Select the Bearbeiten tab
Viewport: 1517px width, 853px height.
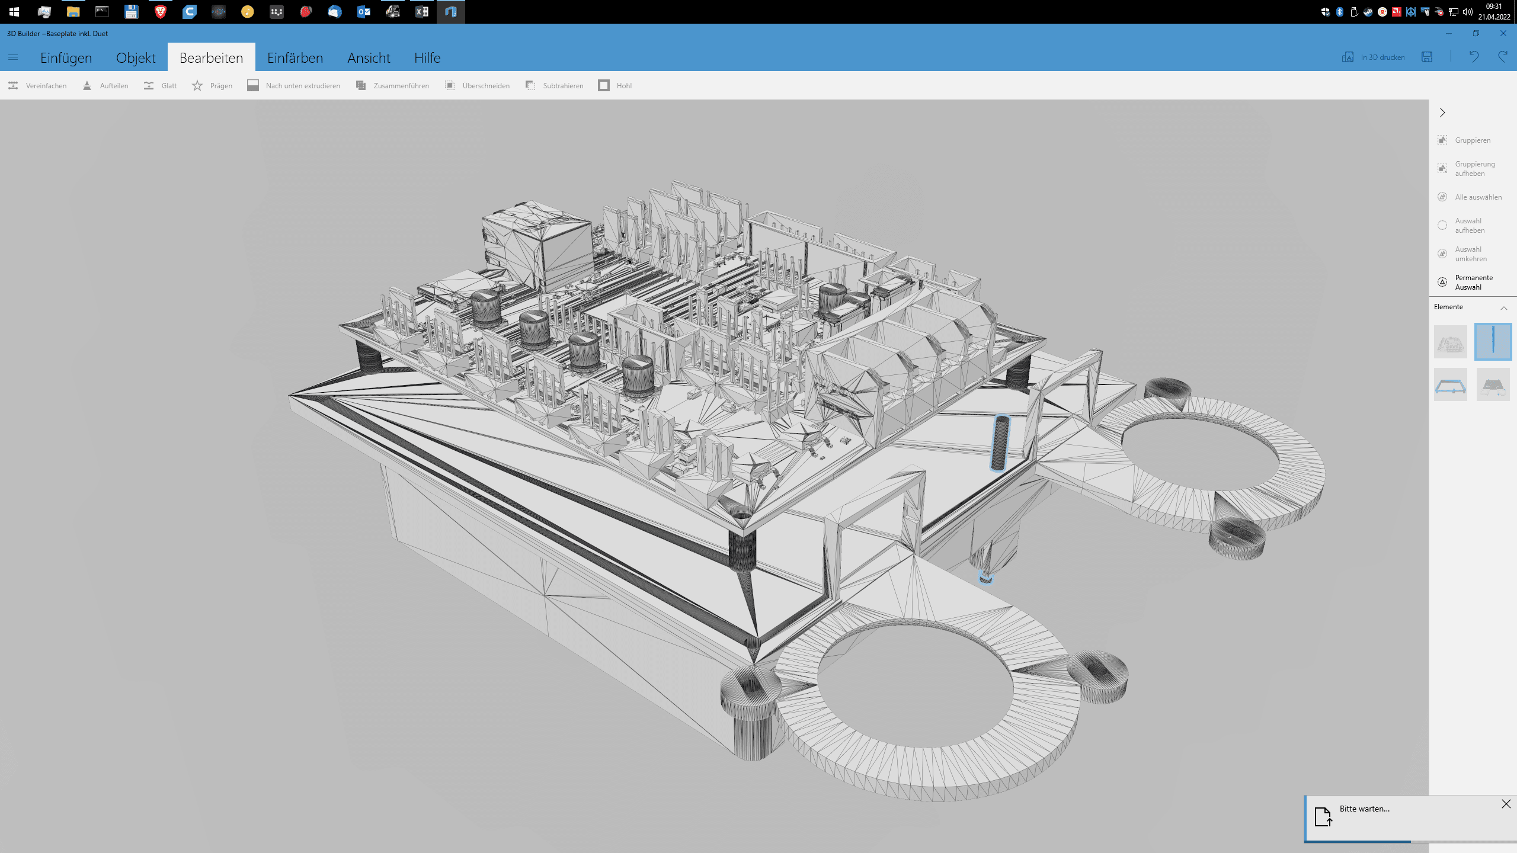[212, 57]
